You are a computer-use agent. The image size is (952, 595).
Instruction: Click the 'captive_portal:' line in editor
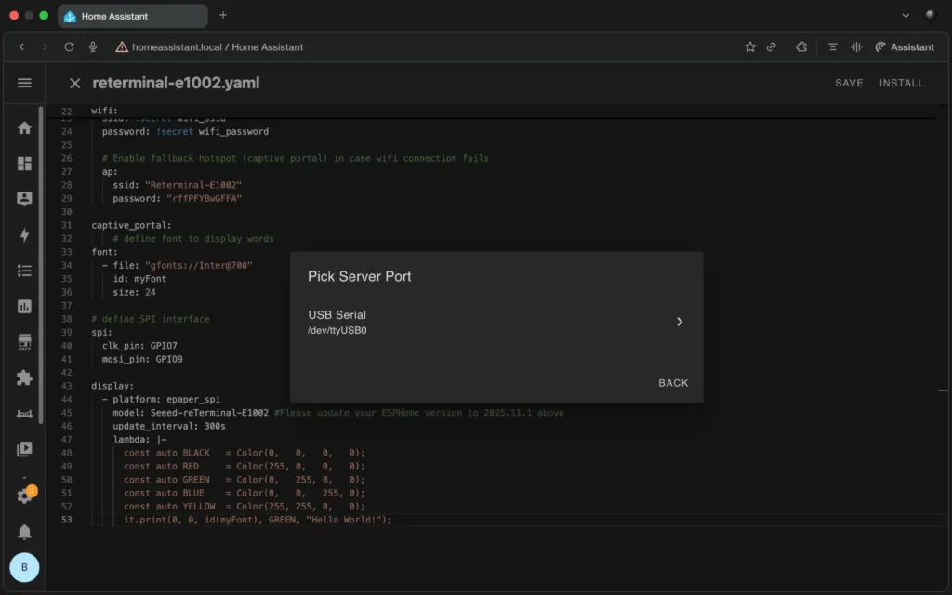click(x=131, y=225)
